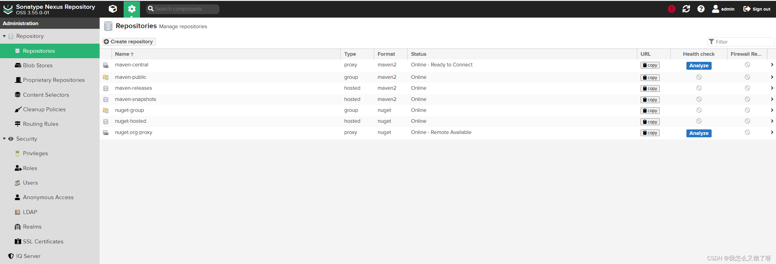Collapse the Repository tree section
The width and height of the screenshot is (776, 264).
pyautogui.click(x=4, y=36)
